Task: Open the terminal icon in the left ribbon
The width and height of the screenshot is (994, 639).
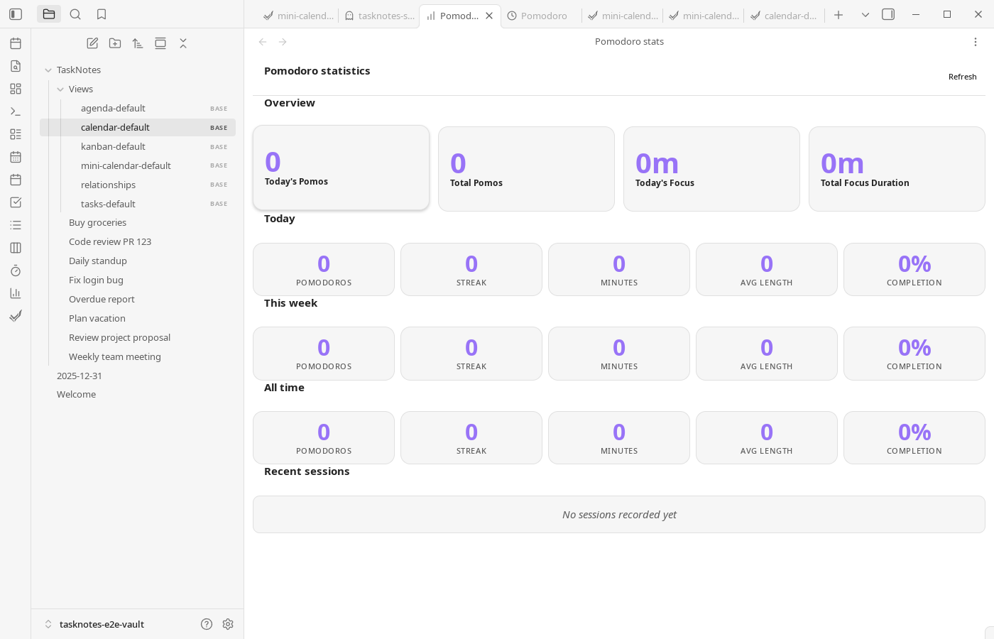Action: (16, 111)
